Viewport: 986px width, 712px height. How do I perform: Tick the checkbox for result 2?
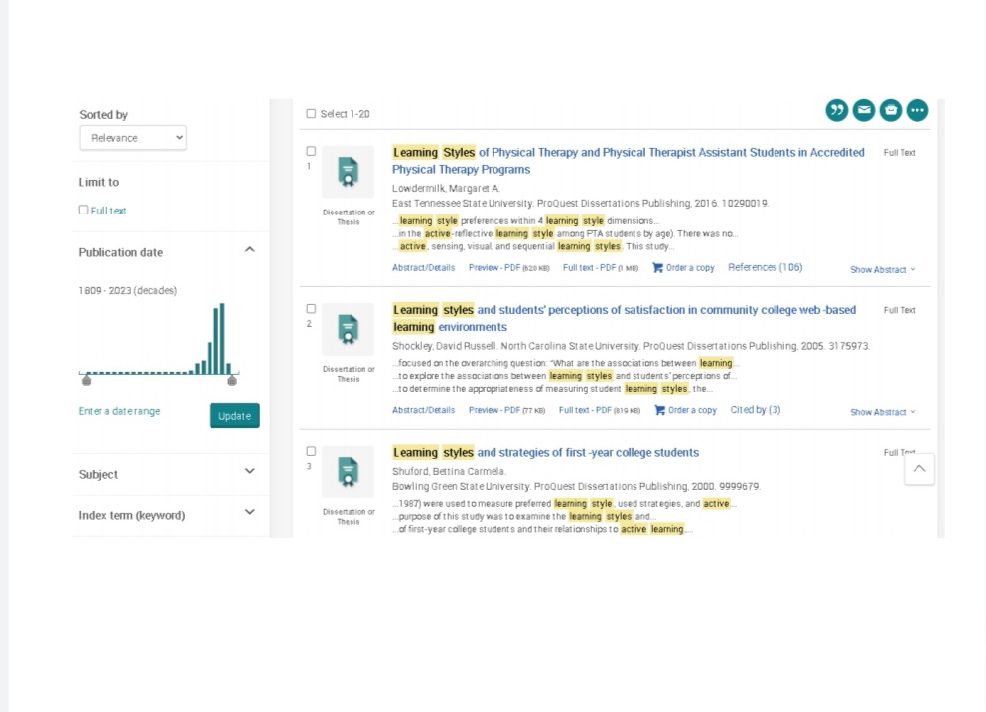311,309
